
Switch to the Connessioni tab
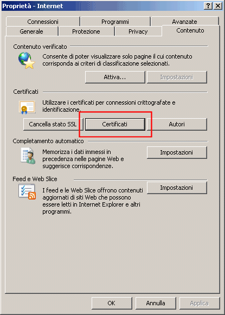point(43,22)
